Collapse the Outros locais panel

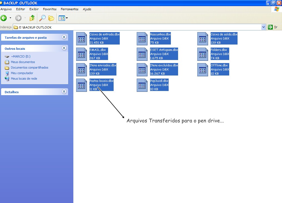[x=64, y=48]
